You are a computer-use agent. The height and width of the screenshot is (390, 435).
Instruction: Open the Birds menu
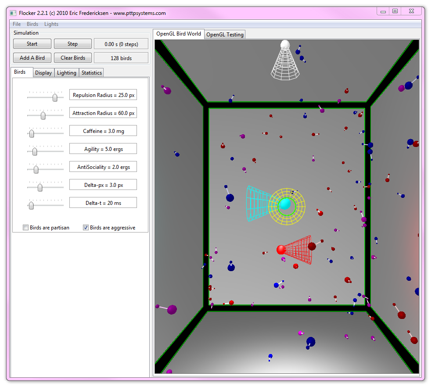click(x=32, y=24)
